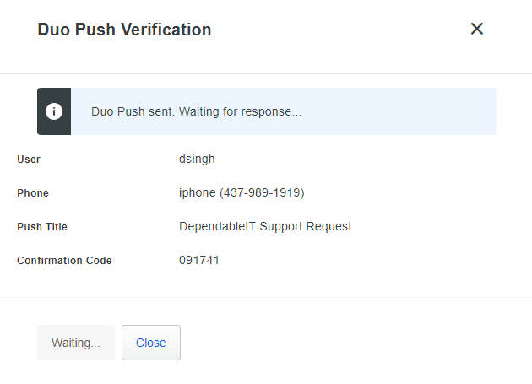Click the confirmation code 091741
The width and height of the screenshot is (532, 384).
coord(199,260)
